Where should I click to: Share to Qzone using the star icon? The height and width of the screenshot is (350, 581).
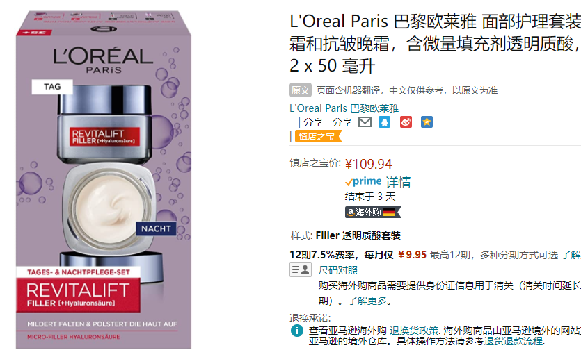[427, 122]
